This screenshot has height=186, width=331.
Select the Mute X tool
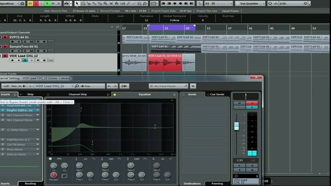[x=111, y=4]
